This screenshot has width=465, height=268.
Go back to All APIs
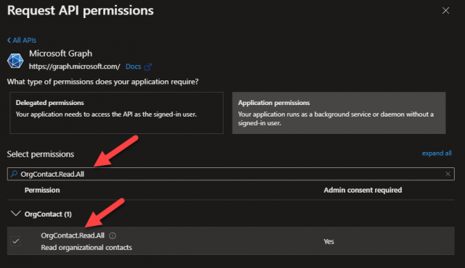coord(22,40)
